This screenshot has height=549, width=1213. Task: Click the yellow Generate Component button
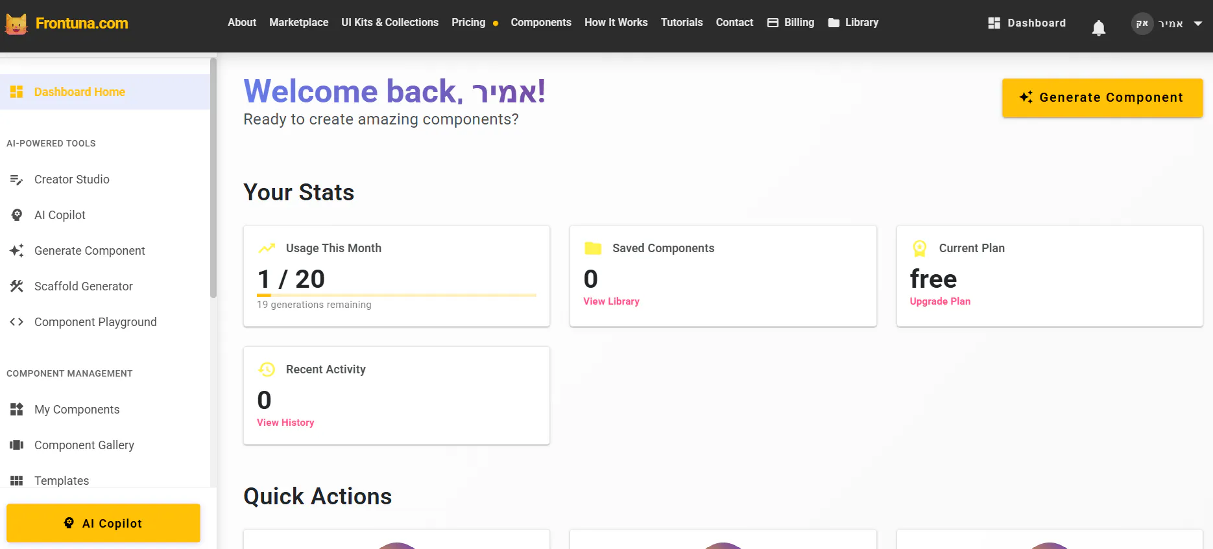1102,98
